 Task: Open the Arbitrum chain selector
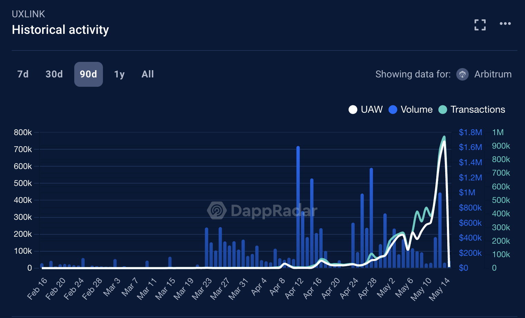click(x=493, y=74)
